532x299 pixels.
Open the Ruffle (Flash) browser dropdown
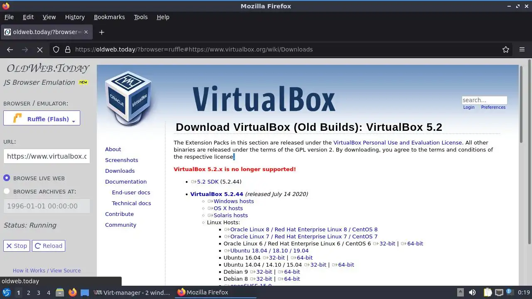[42, 118]
